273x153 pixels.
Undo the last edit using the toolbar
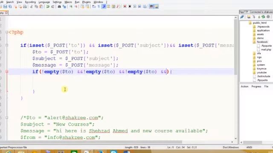point(47,7)
